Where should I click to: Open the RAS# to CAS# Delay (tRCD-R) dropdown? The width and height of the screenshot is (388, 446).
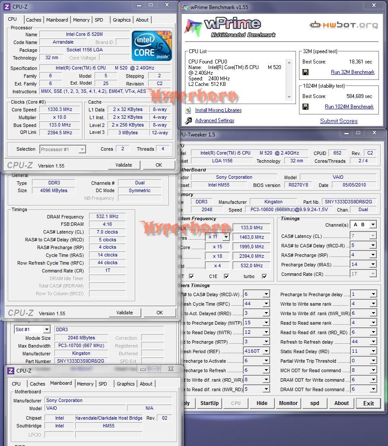[x=373, y=246]
